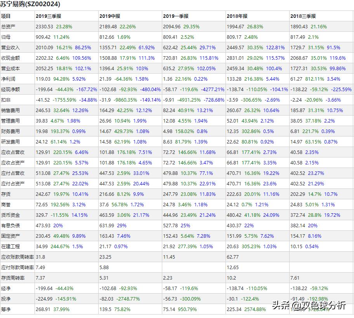Select the 2018年报 column header
Image resolution: width=354 pixels, height=318 pixels.
click(x=238, y=16)
